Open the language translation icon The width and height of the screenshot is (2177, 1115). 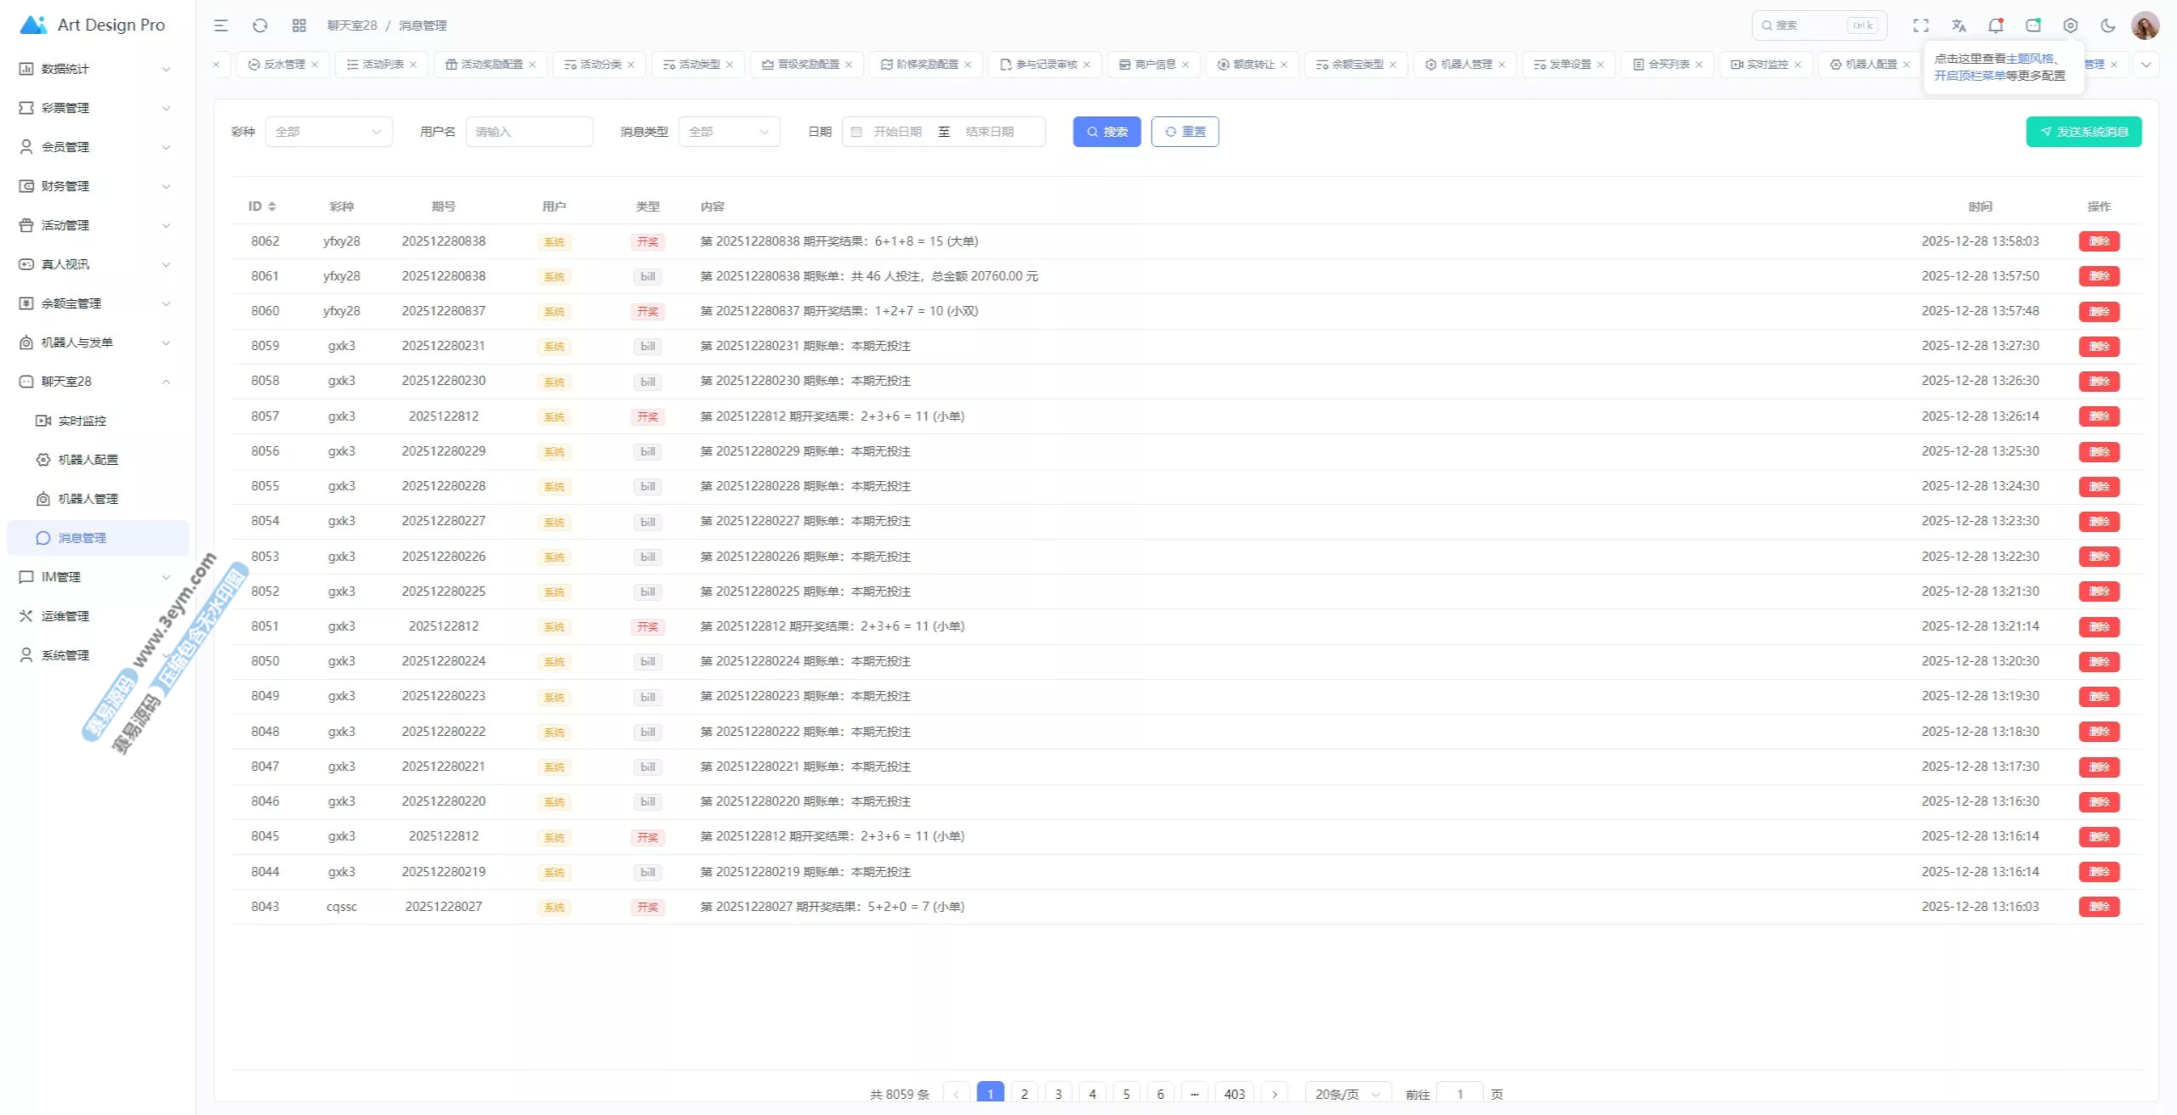1958,25
